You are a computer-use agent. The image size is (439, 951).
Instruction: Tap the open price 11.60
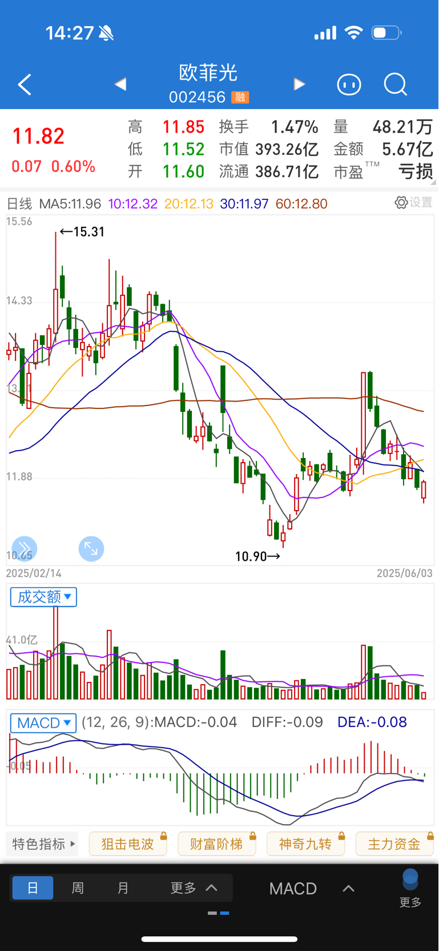tap(183, 171)
